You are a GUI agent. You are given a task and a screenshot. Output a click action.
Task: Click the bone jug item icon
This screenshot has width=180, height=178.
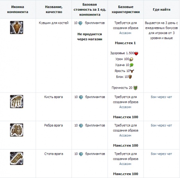(x=17, y=27)
